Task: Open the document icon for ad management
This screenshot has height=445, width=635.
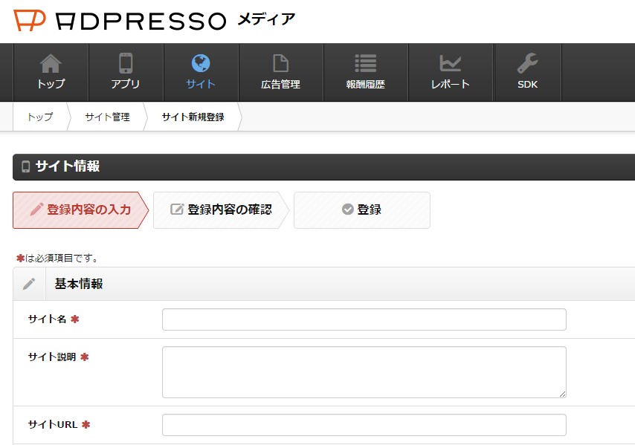Action: [x=280, y=65]
